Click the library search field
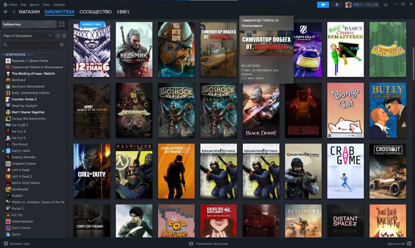The width and height of the screenshot is (415, 248). click(x=30, y=45)
